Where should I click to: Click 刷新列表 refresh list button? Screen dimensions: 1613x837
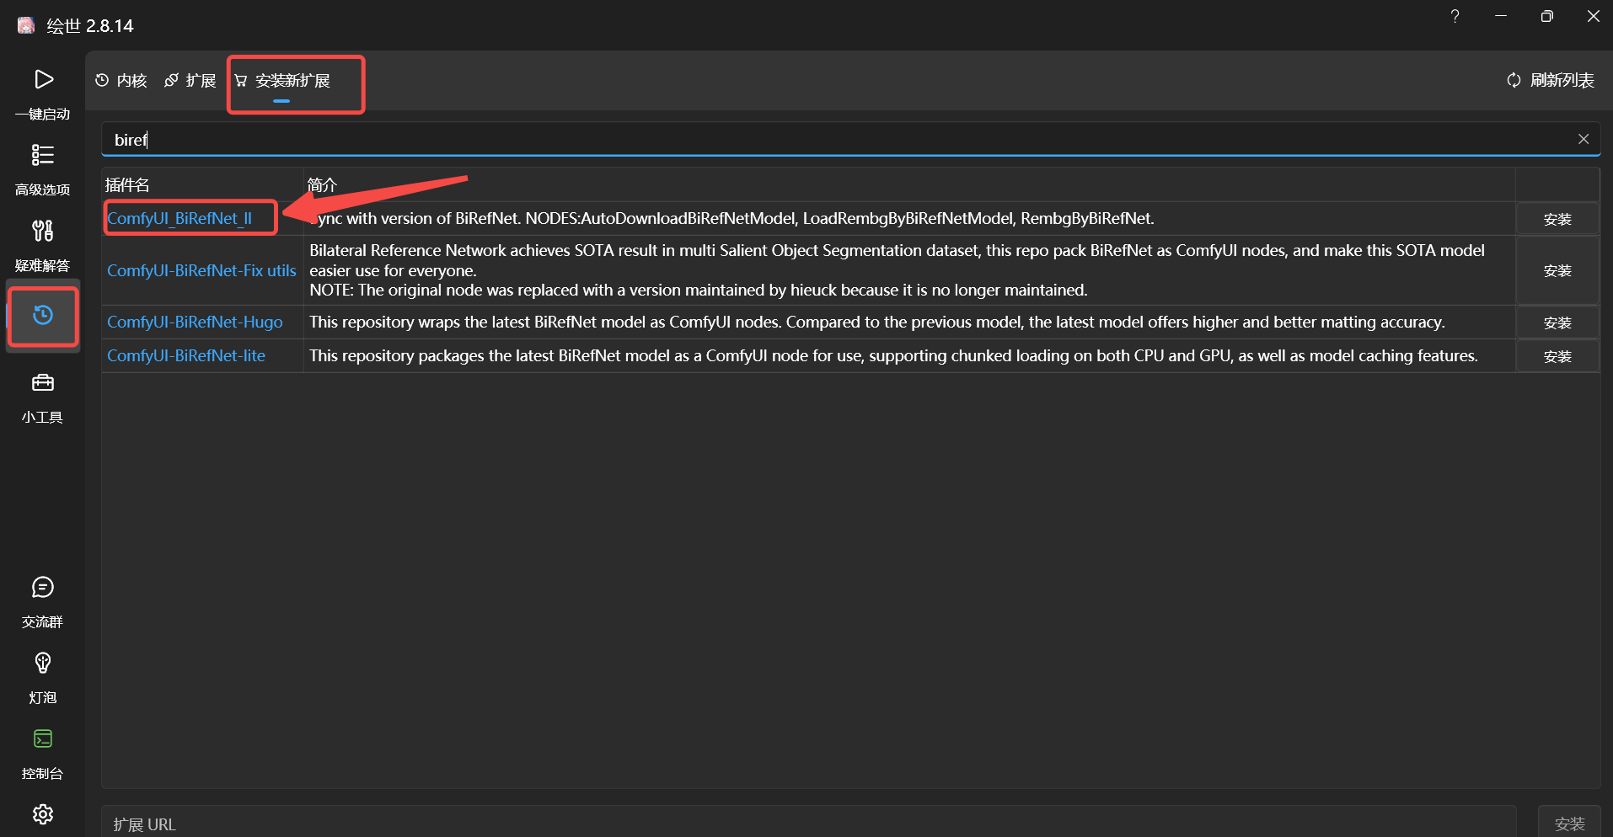click(x=1551, y=81)
